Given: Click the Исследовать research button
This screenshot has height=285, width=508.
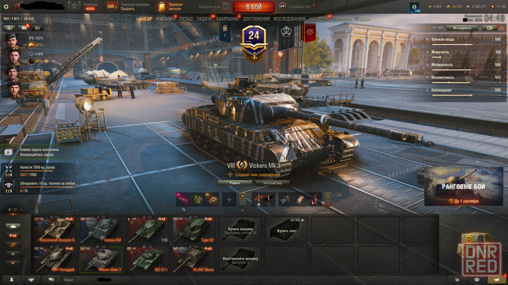Looking at the screenshot, I should [462, 28].
